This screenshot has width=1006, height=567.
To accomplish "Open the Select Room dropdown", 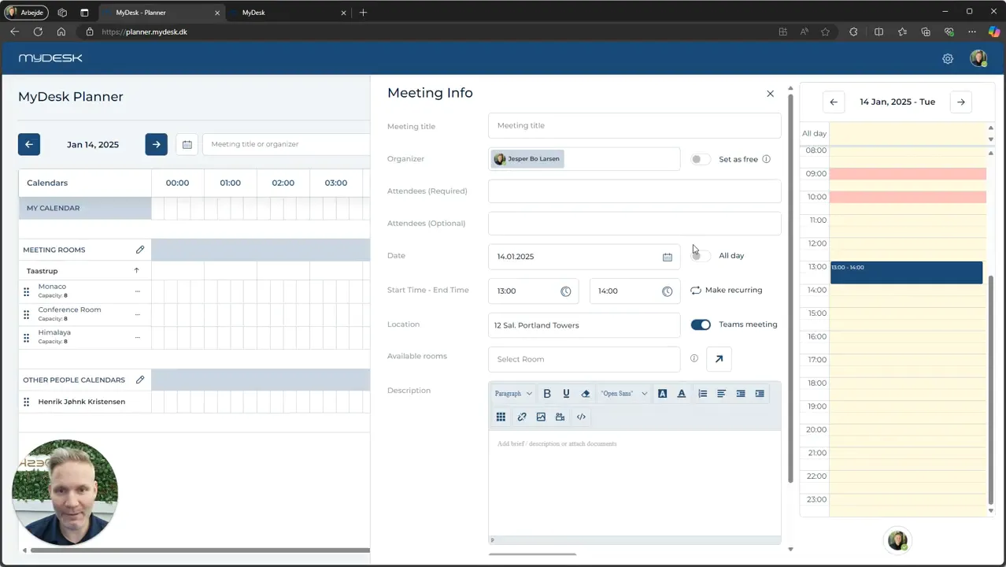I will (x=584, y=359).
